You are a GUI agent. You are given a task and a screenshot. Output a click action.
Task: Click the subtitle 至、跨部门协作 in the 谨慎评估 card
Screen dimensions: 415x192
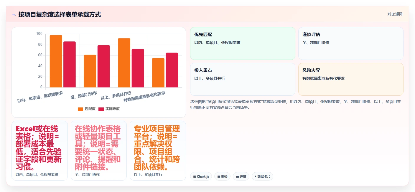pos(316,43)
